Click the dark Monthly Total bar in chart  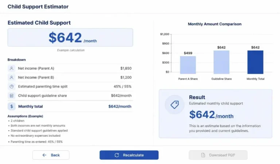click(255, 62)
